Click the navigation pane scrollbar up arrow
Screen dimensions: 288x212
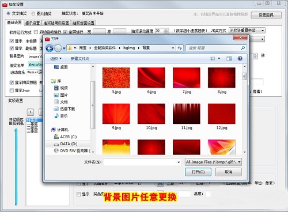pos(93,66)
